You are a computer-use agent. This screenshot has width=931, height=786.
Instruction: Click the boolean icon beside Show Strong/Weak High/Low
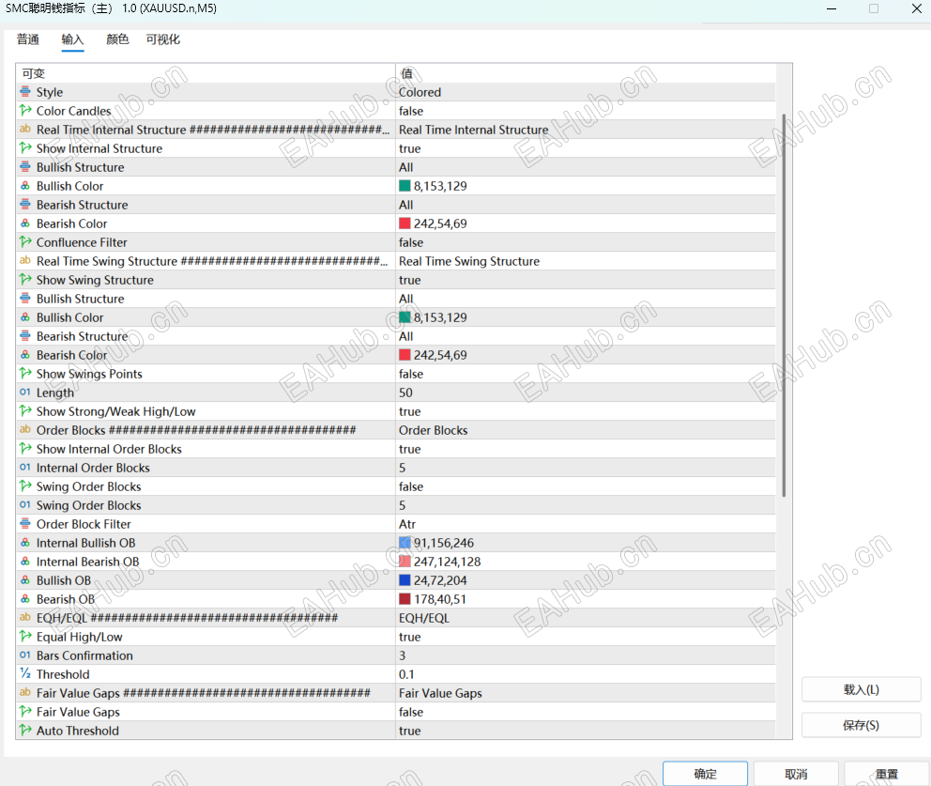25,411
